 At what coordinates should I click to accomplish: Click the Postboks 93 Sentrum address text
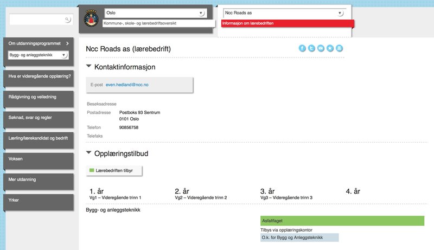point(140,113)
